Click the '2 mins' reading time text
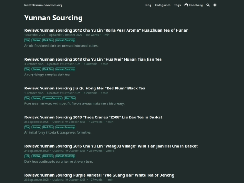The width and height of the screenshot is (244, 183). click(x=110, y=151)
